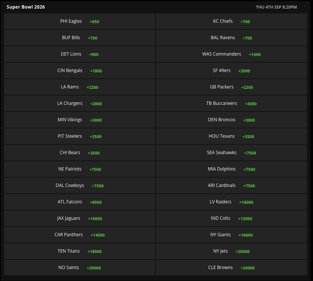Select WAS Commanders +1600 odds

pyautogui.click(x=231, y=54)
